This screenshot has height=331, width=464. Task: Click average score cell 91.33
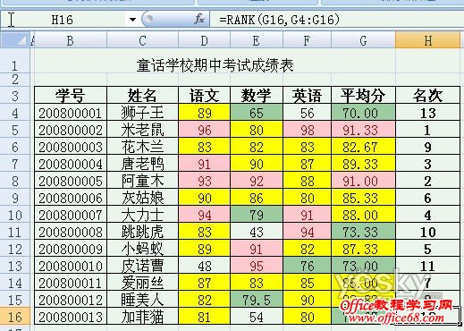pyautogui.click(x=363, y=130)
